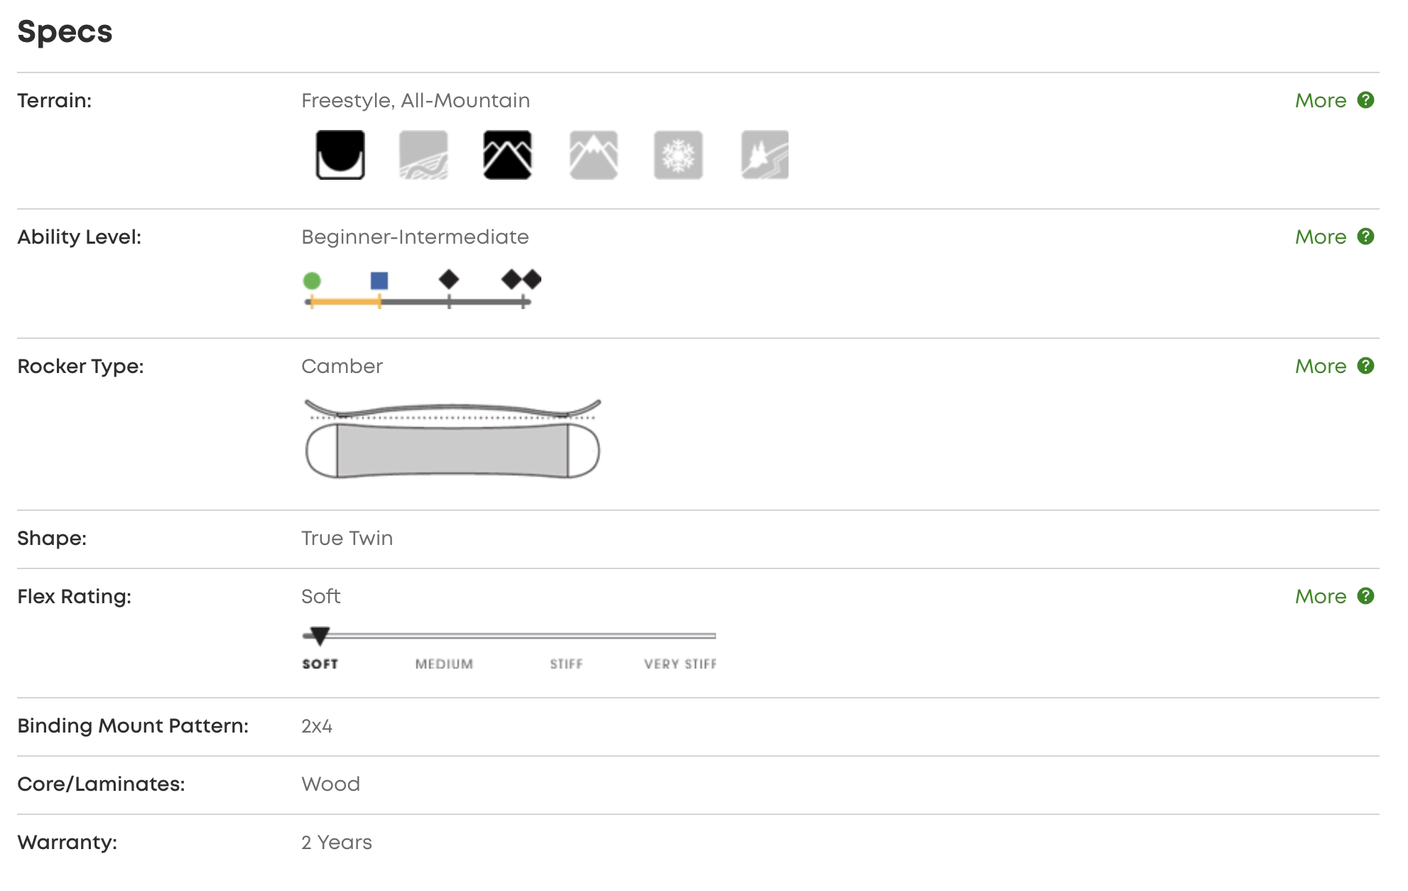The width and height of the screenshot is (1408, 891).
Task: Click the greyed snow-capped mountain terrain icon
Action: [593, 155]
